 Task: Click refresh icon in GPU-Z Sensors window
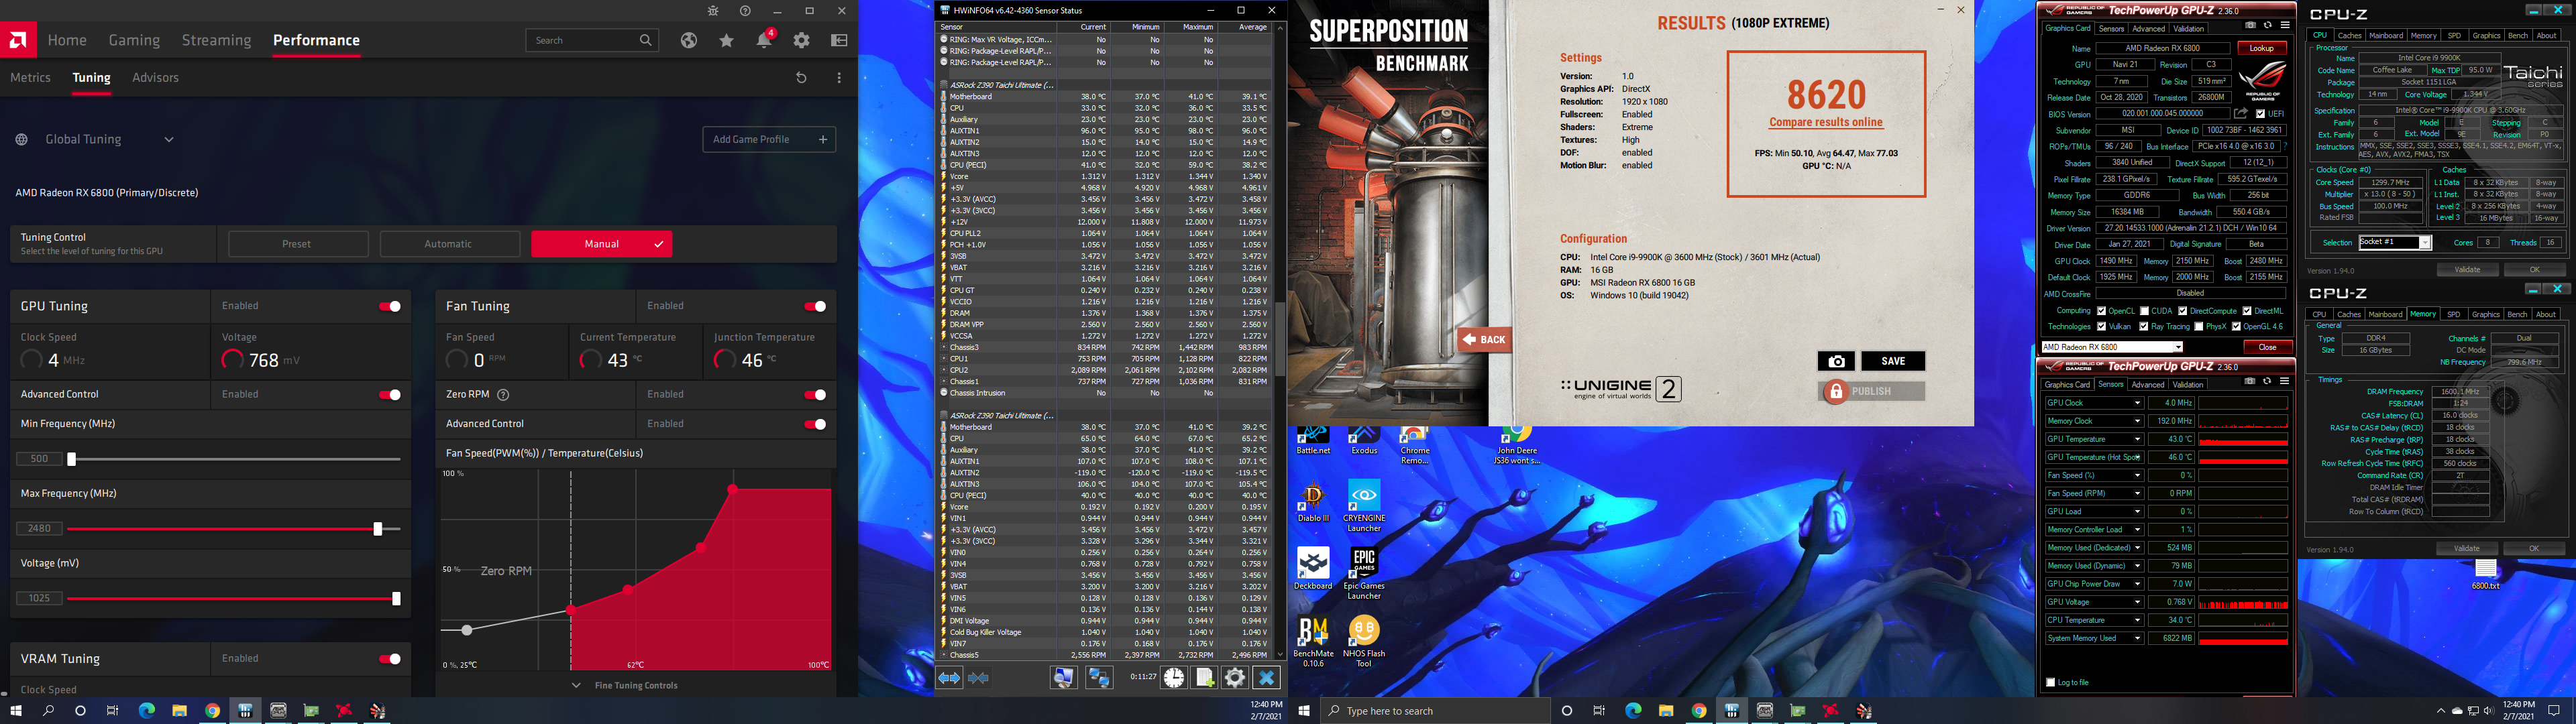coord(2267,381)
